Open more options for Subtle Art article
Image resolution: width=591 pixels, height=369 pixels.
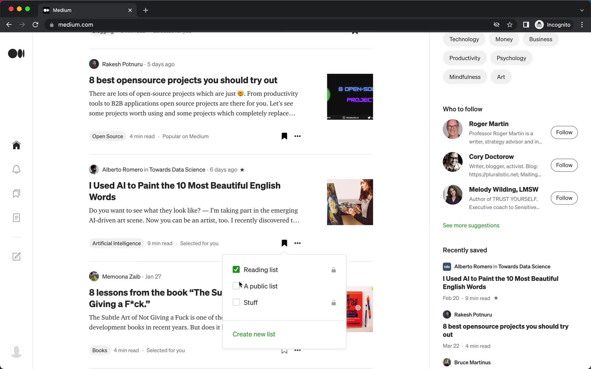pyautogui.click(x=297, y=350)
